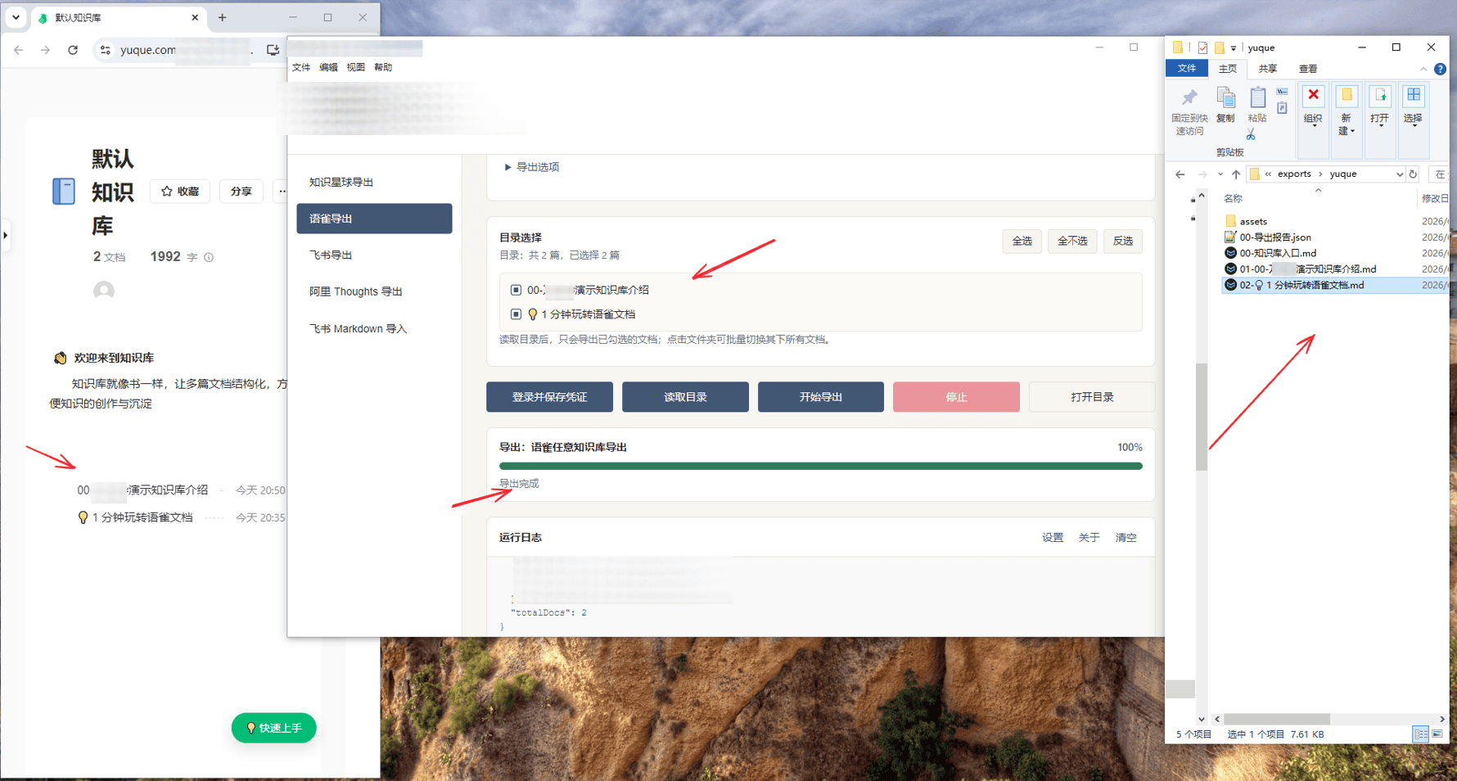Select 知识星球导出 in sidebar
Viewport: 1457px width, 781px height.
(374, 182)
